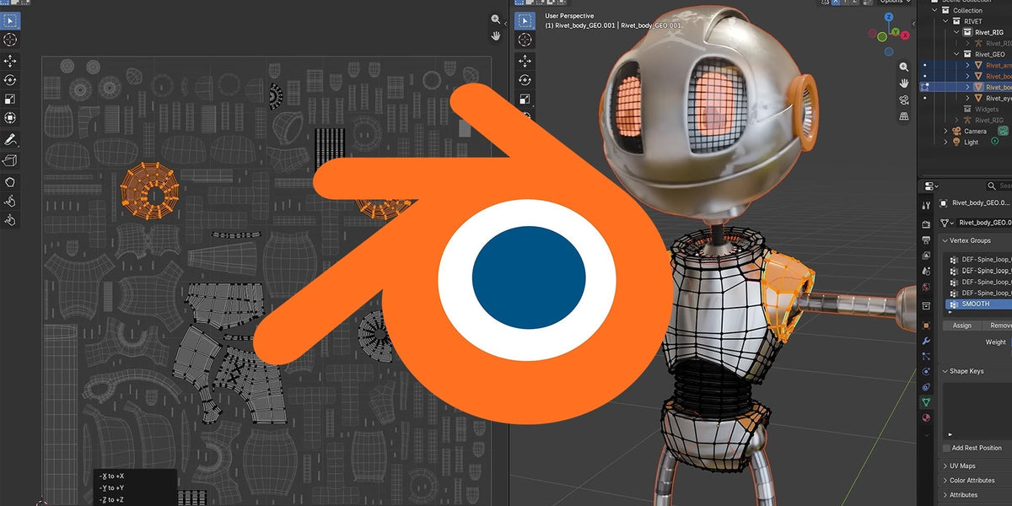
Task: Open the Particles properties tab
Action: pyautogui.click(x=927, y=356)
